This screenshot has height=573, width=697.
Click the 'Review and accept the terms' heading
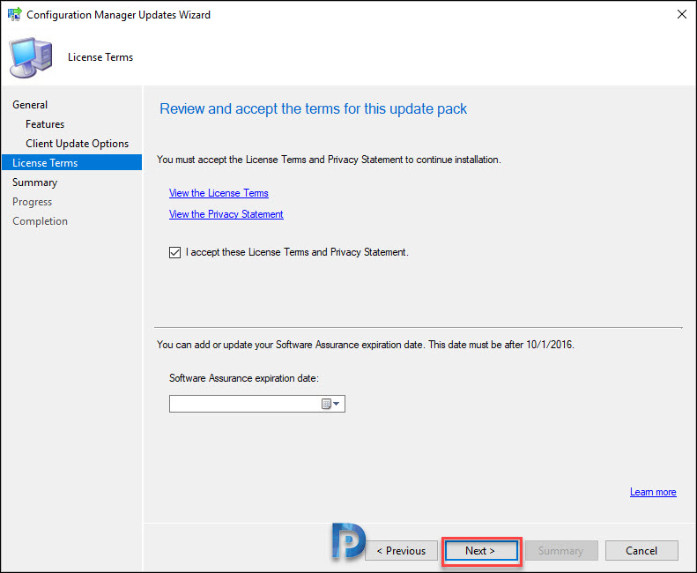(x=314, y=109)
